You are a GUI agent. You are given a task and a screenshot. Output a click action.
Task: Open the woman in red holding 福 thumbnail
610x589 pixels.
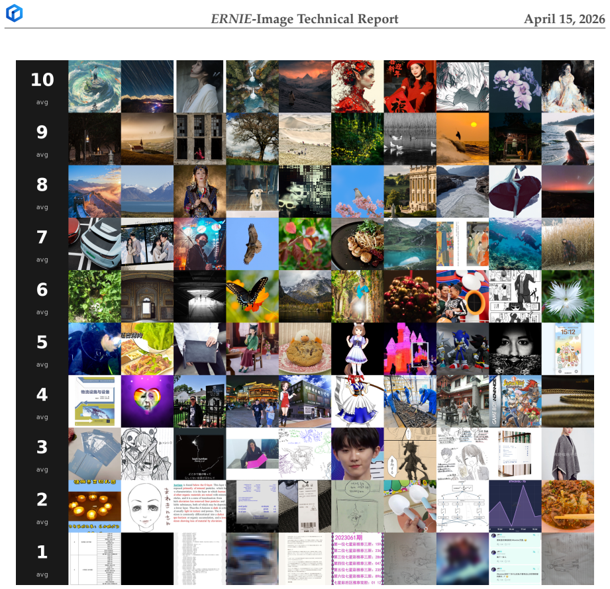[x=410, y=86]
